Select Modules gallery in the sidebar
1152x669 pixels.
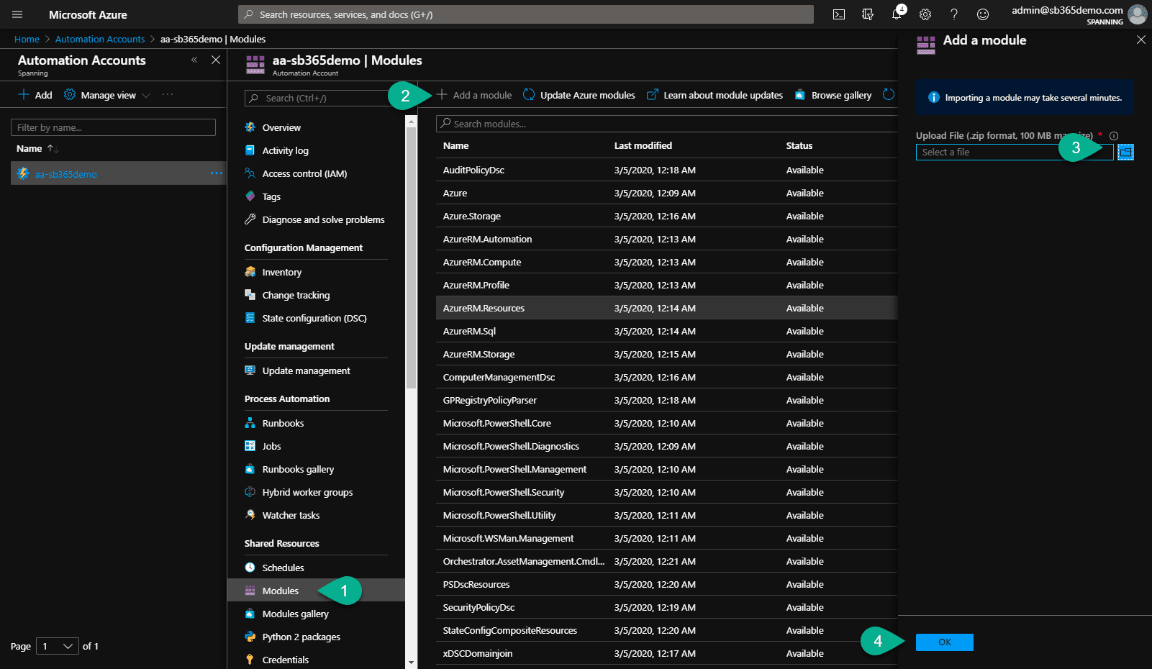coord(295,613)
